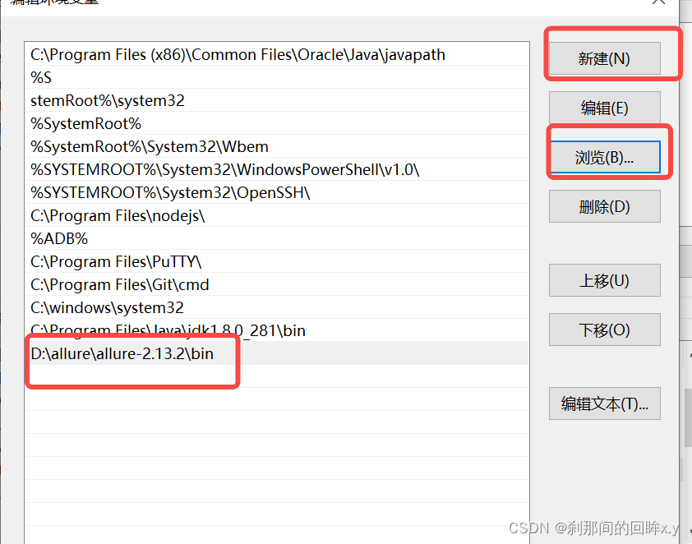This screenshot has width=692, height=544.
Task: Move the entry down with 下移(O)
Action: tap(605, 330)
